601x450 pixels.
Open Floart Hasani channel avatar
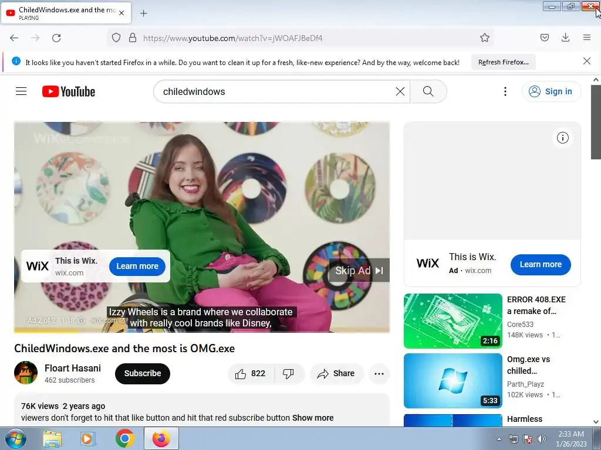26,373
